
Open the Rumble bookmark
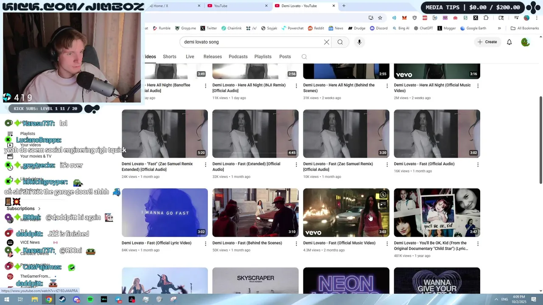click(161, 28)
